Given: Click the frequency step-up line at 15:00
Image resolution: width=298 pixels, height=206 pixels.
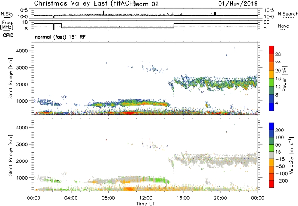Looking at the screenshot, I should (174, 26).
